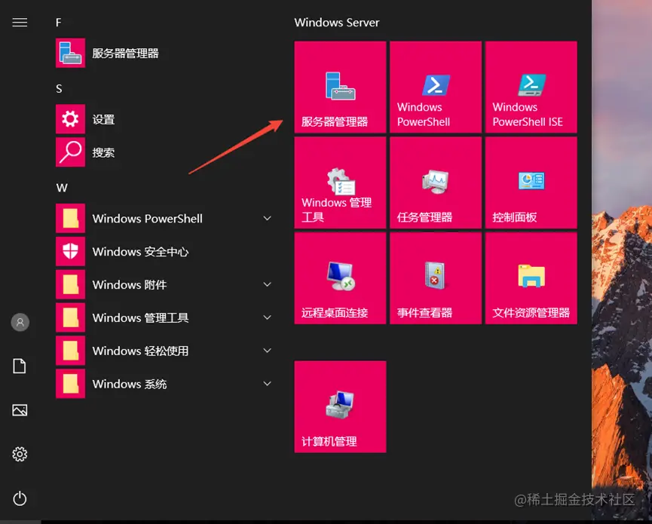This screenshot has width=652, height=524.
Task: Launch the 服务器管理器 tile
Action: pos(340,87)
